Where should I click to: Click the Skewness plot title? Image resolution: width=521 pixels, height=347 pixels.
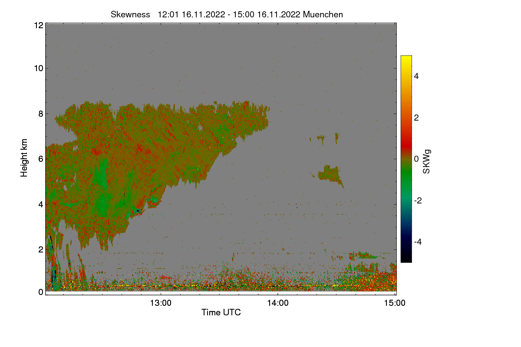pyautogui.click(x=227, y=14)
